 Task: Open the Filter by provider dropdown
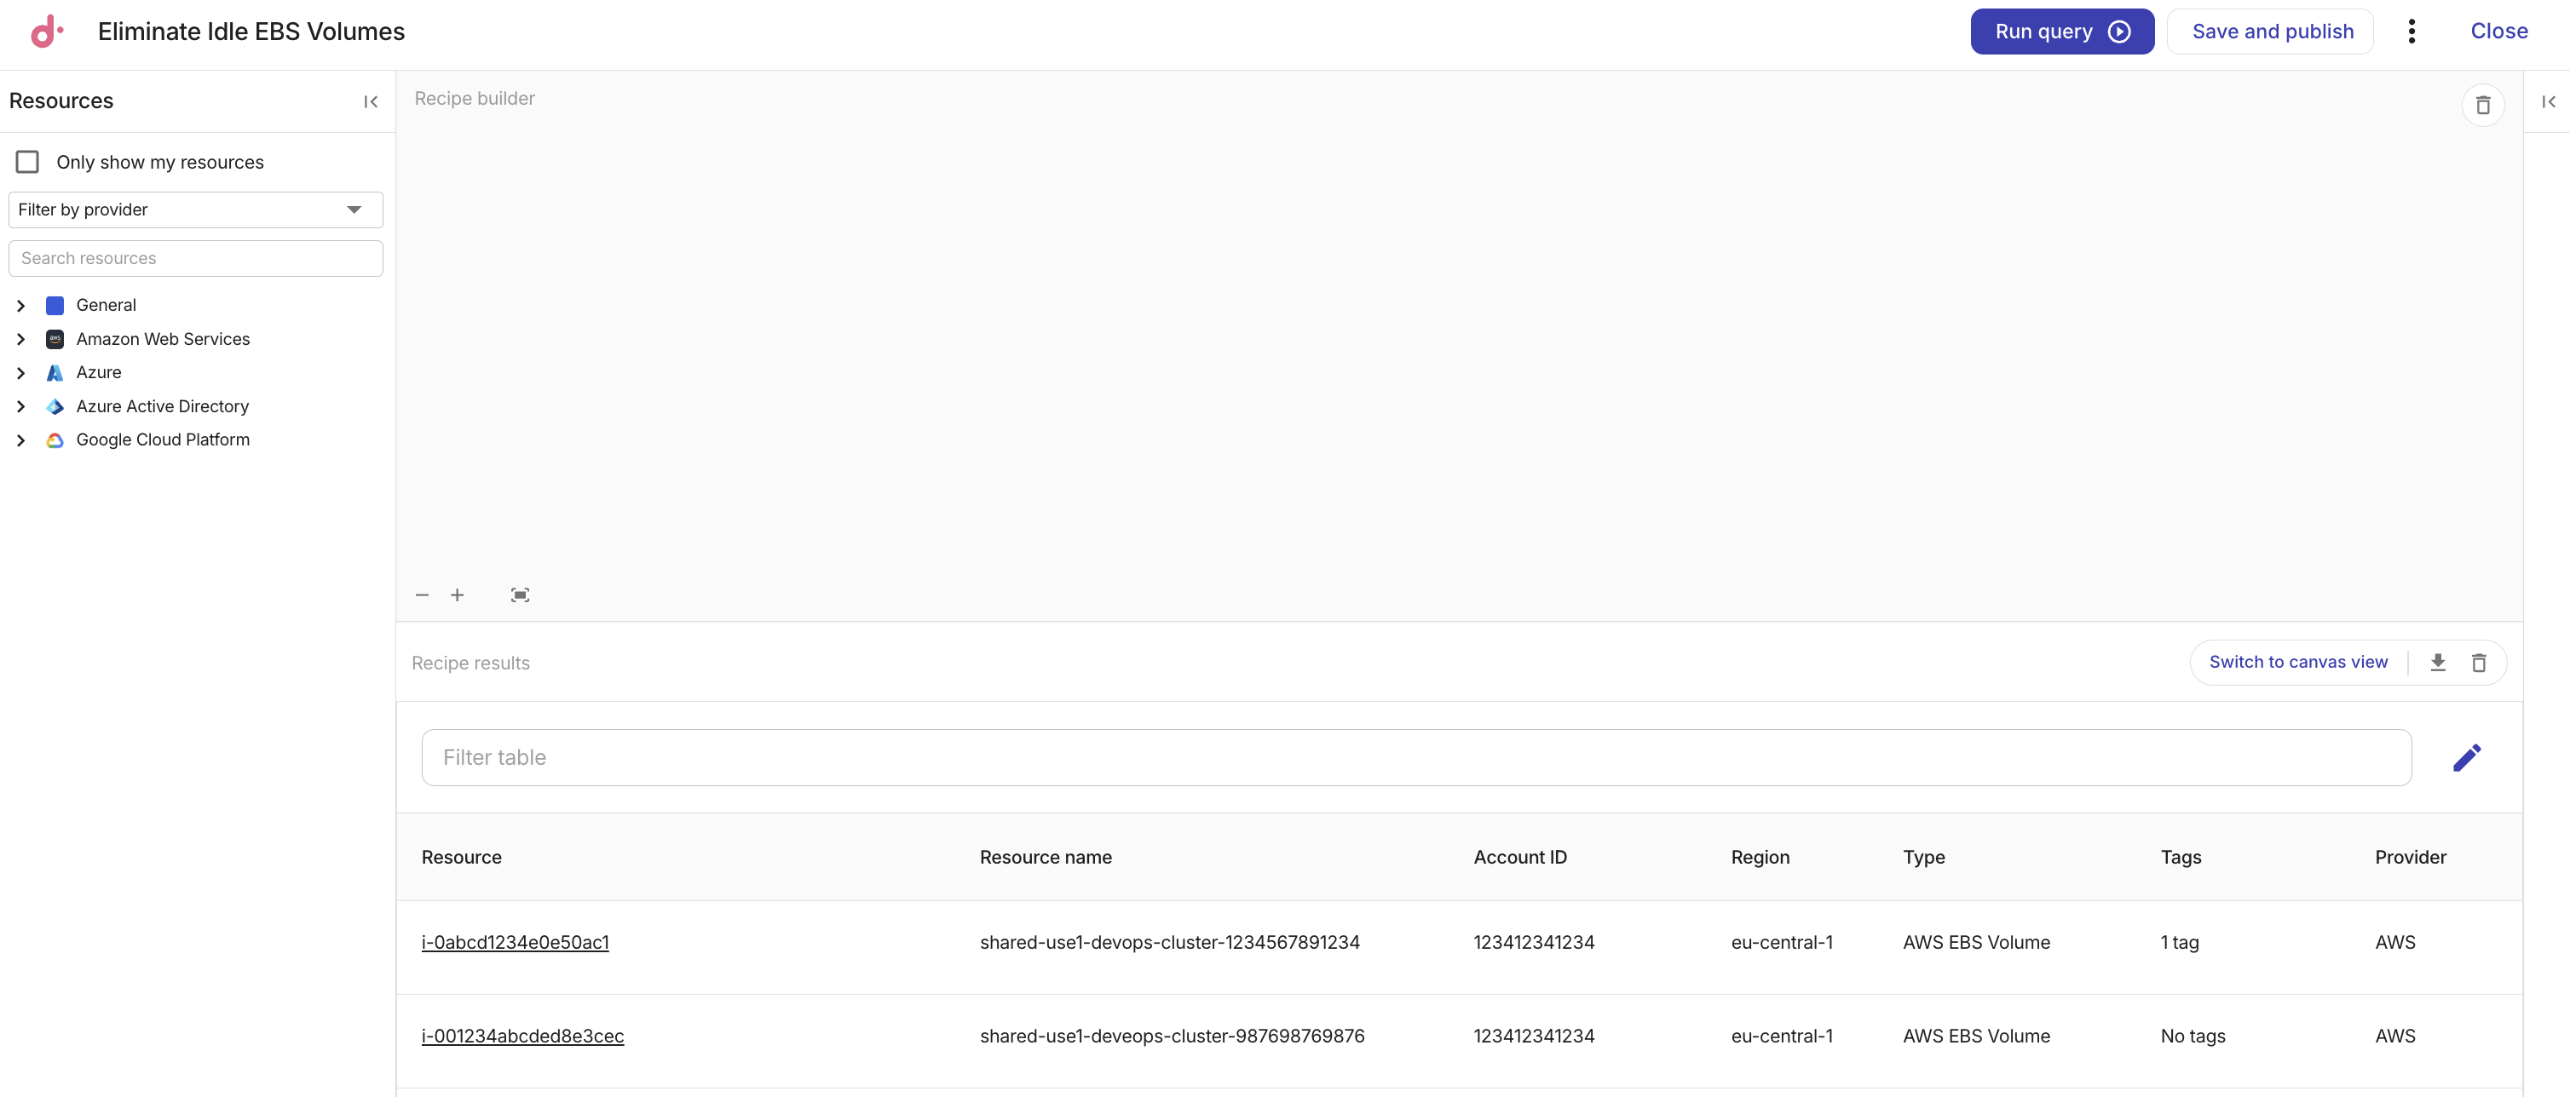point(195,210)
